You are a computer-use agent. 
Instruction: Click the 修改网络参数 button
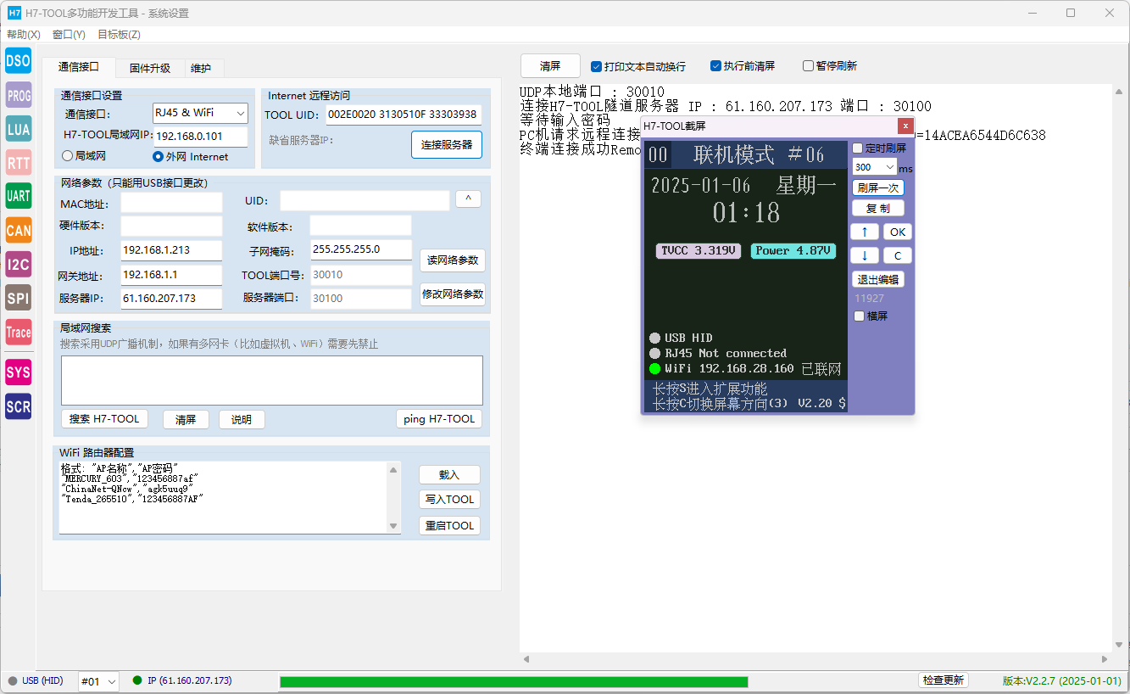point(453,294)
